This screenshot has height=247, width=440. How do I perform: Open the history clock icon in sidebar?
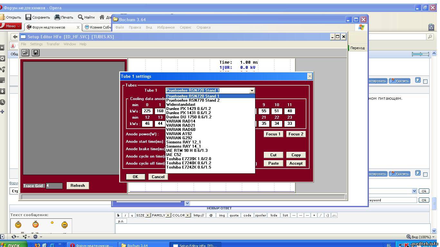(3, 102)
